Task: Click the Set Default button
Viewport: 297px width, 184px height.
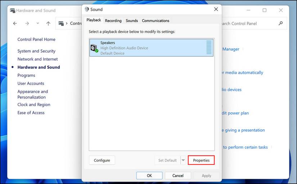Action: pyautogui.click(x=167, y=160)
